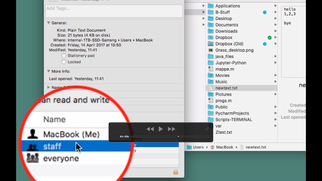The height and width of the screenshot is (181, 322).
Task: Expand the Name & Extension section triangle
Action: click(49, 87)
